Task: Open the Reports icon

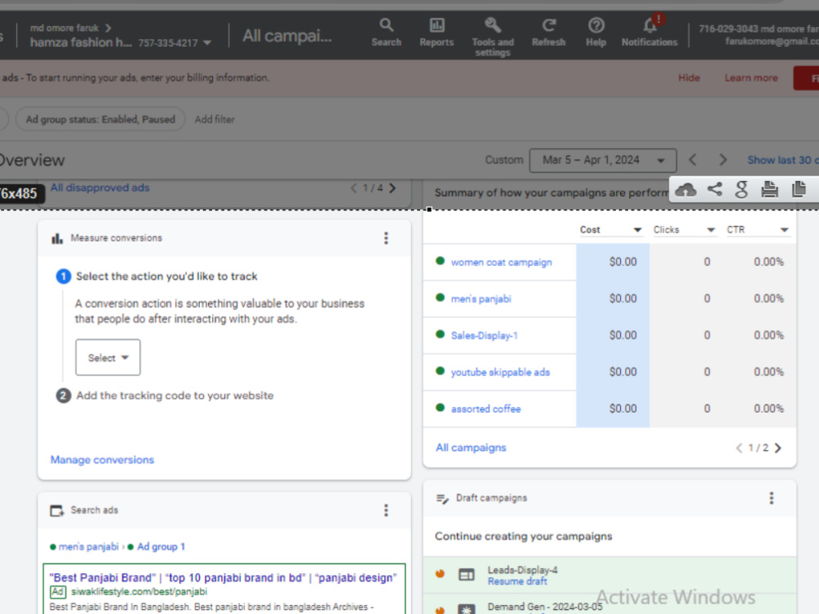Action: point(437,33)
